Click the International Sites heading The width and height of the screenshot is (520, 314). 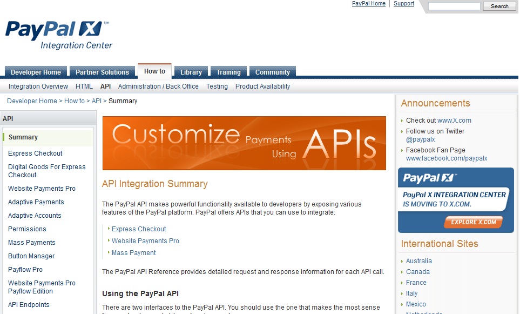440,244
